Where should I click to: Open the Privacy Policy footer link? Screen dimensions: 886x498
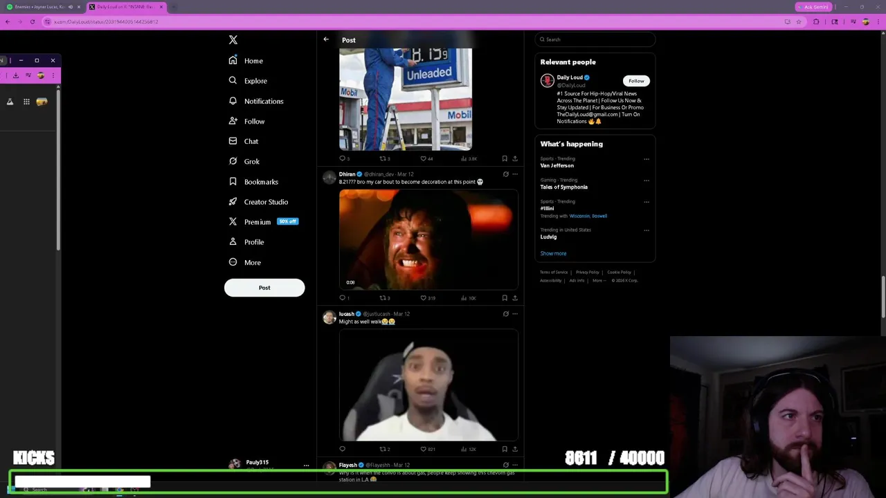point(587,273)
